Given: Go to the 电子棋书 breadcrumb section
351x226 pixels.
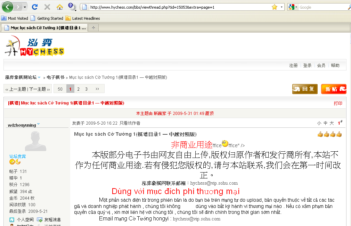Looking at the screenshot, I should 55,77.
